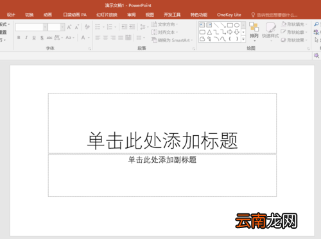Click Decrease List Level icon

tap(125, 27)
